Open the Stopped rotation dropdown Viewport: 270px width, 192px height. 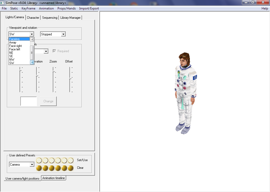click(63, 34)
